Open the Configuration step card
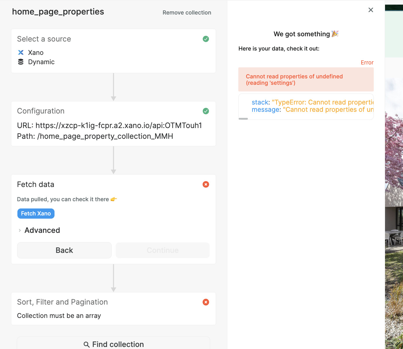 point(41,111)
